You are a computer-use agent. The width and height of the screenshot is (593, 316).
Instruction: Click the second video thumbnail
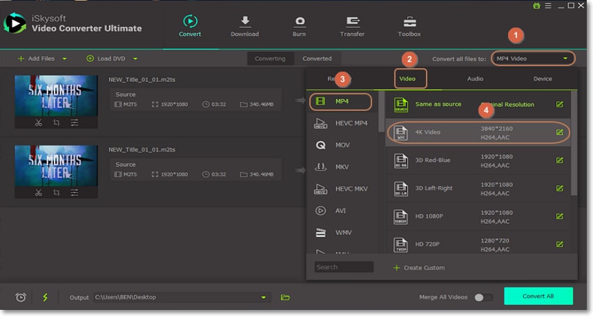point(56,166)
